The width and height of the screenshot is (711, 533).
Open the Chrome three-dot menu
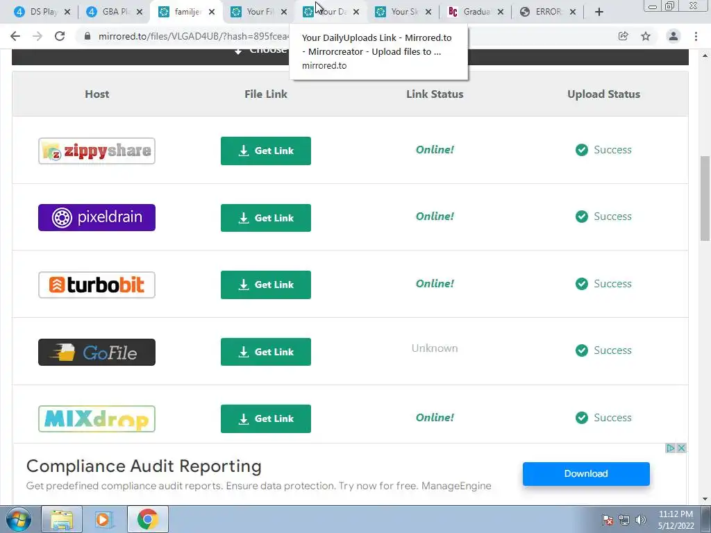coord(696,36)
